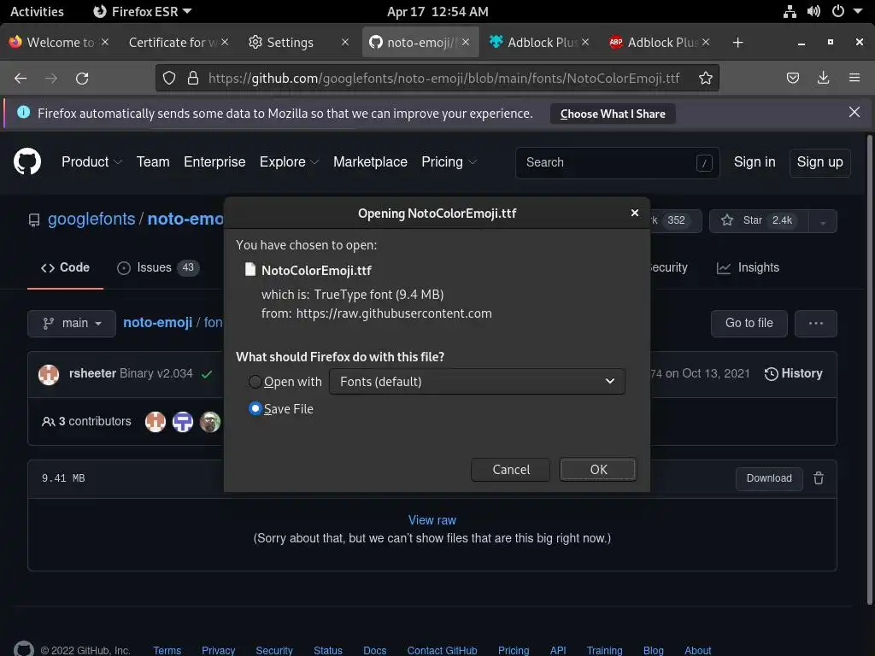Click the third contributor avatar photo
Viewport: 875px width, 656px height.
pyautogui.click(x=210, y=422)
